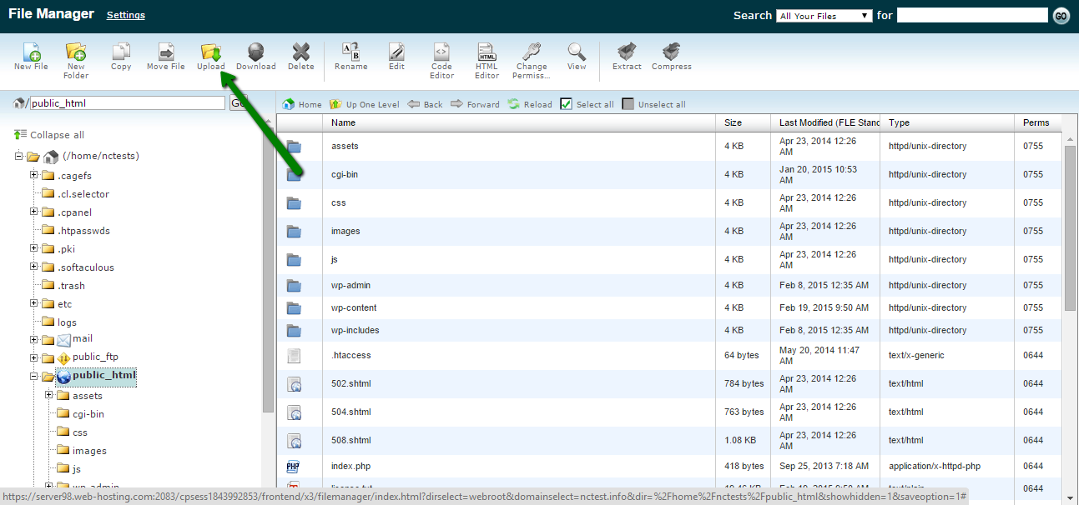Viewport: 1079px width, 505px height.
Task: Click the Delete toolbar icon
Action: pos(300,57)
